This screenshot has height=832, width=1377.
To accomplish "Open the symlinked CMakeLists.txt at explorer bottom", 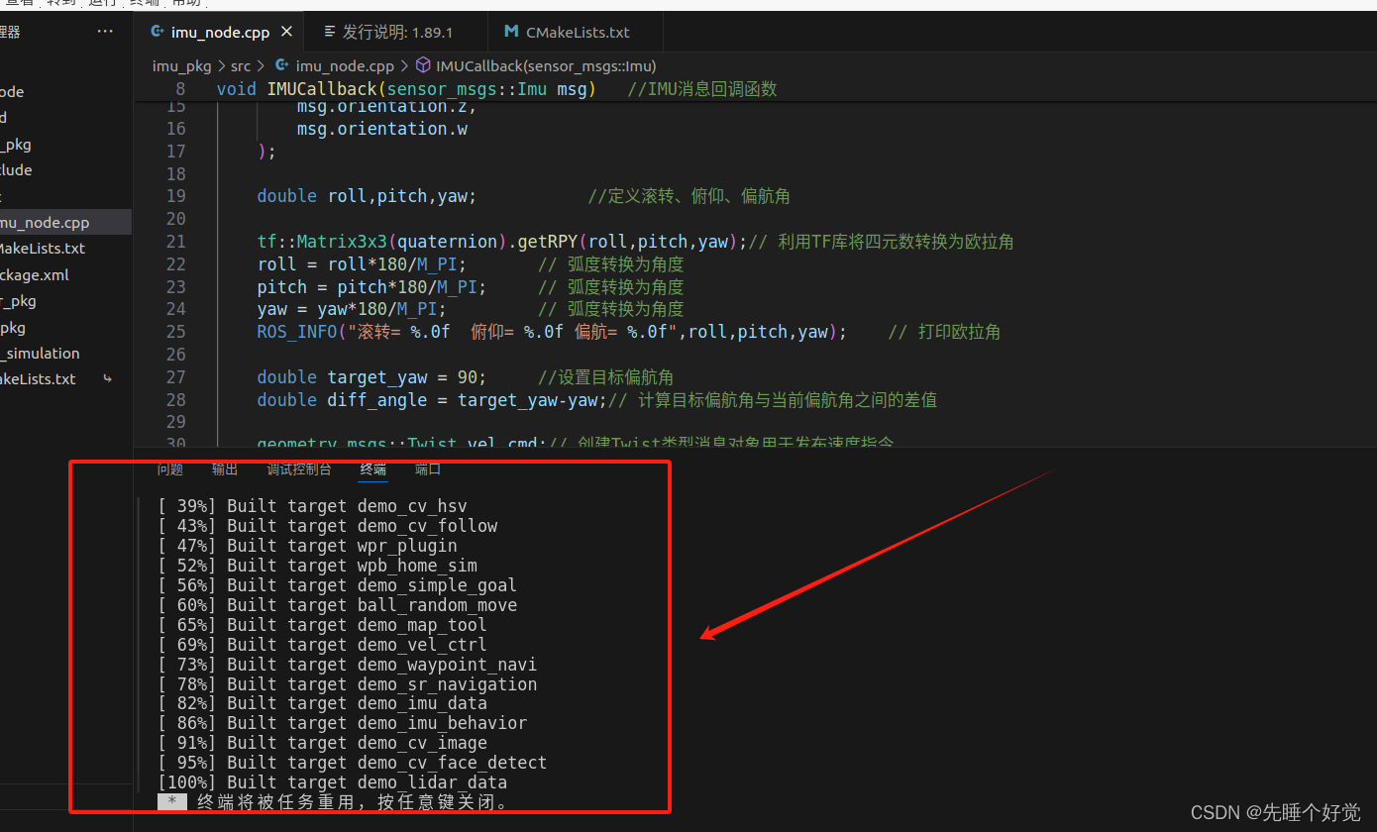I will [38, 378].
